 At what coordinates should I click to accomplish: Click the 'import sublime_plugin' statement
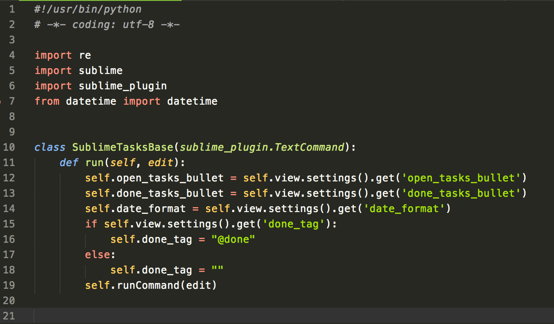(100, 86)
